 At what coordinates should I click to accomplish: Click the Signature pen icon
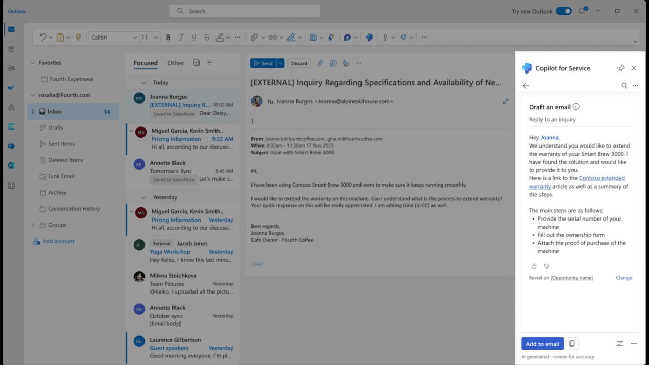(291, 37)
